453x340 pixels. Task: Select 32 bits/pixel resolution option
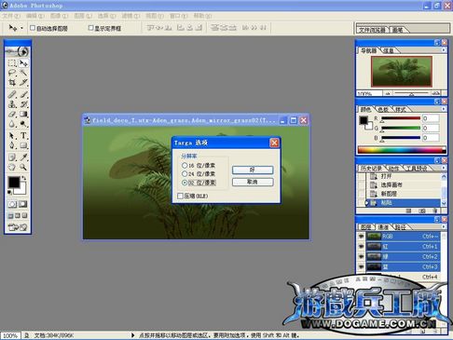click(185, 183)
